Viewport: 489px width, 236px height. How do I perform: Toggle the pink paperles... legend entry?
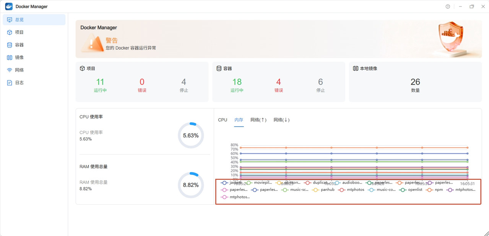[234, 190]
